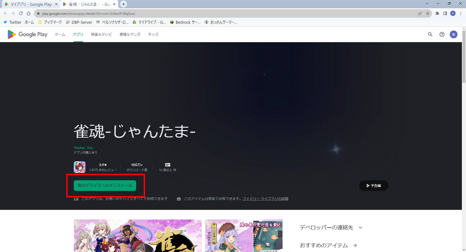Click the 雀魂 app icon
466x252 pixels.
[x=80, y=167]
